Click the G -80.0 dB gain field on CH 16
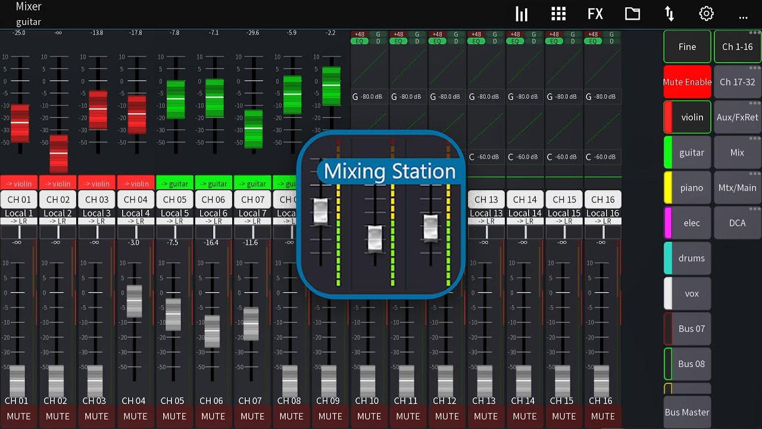The image size is (762, 429). tap(602, 97)
